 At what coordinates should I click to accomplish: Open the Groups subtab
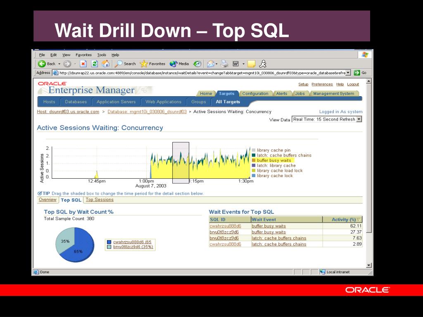click(x=199, y=102)
